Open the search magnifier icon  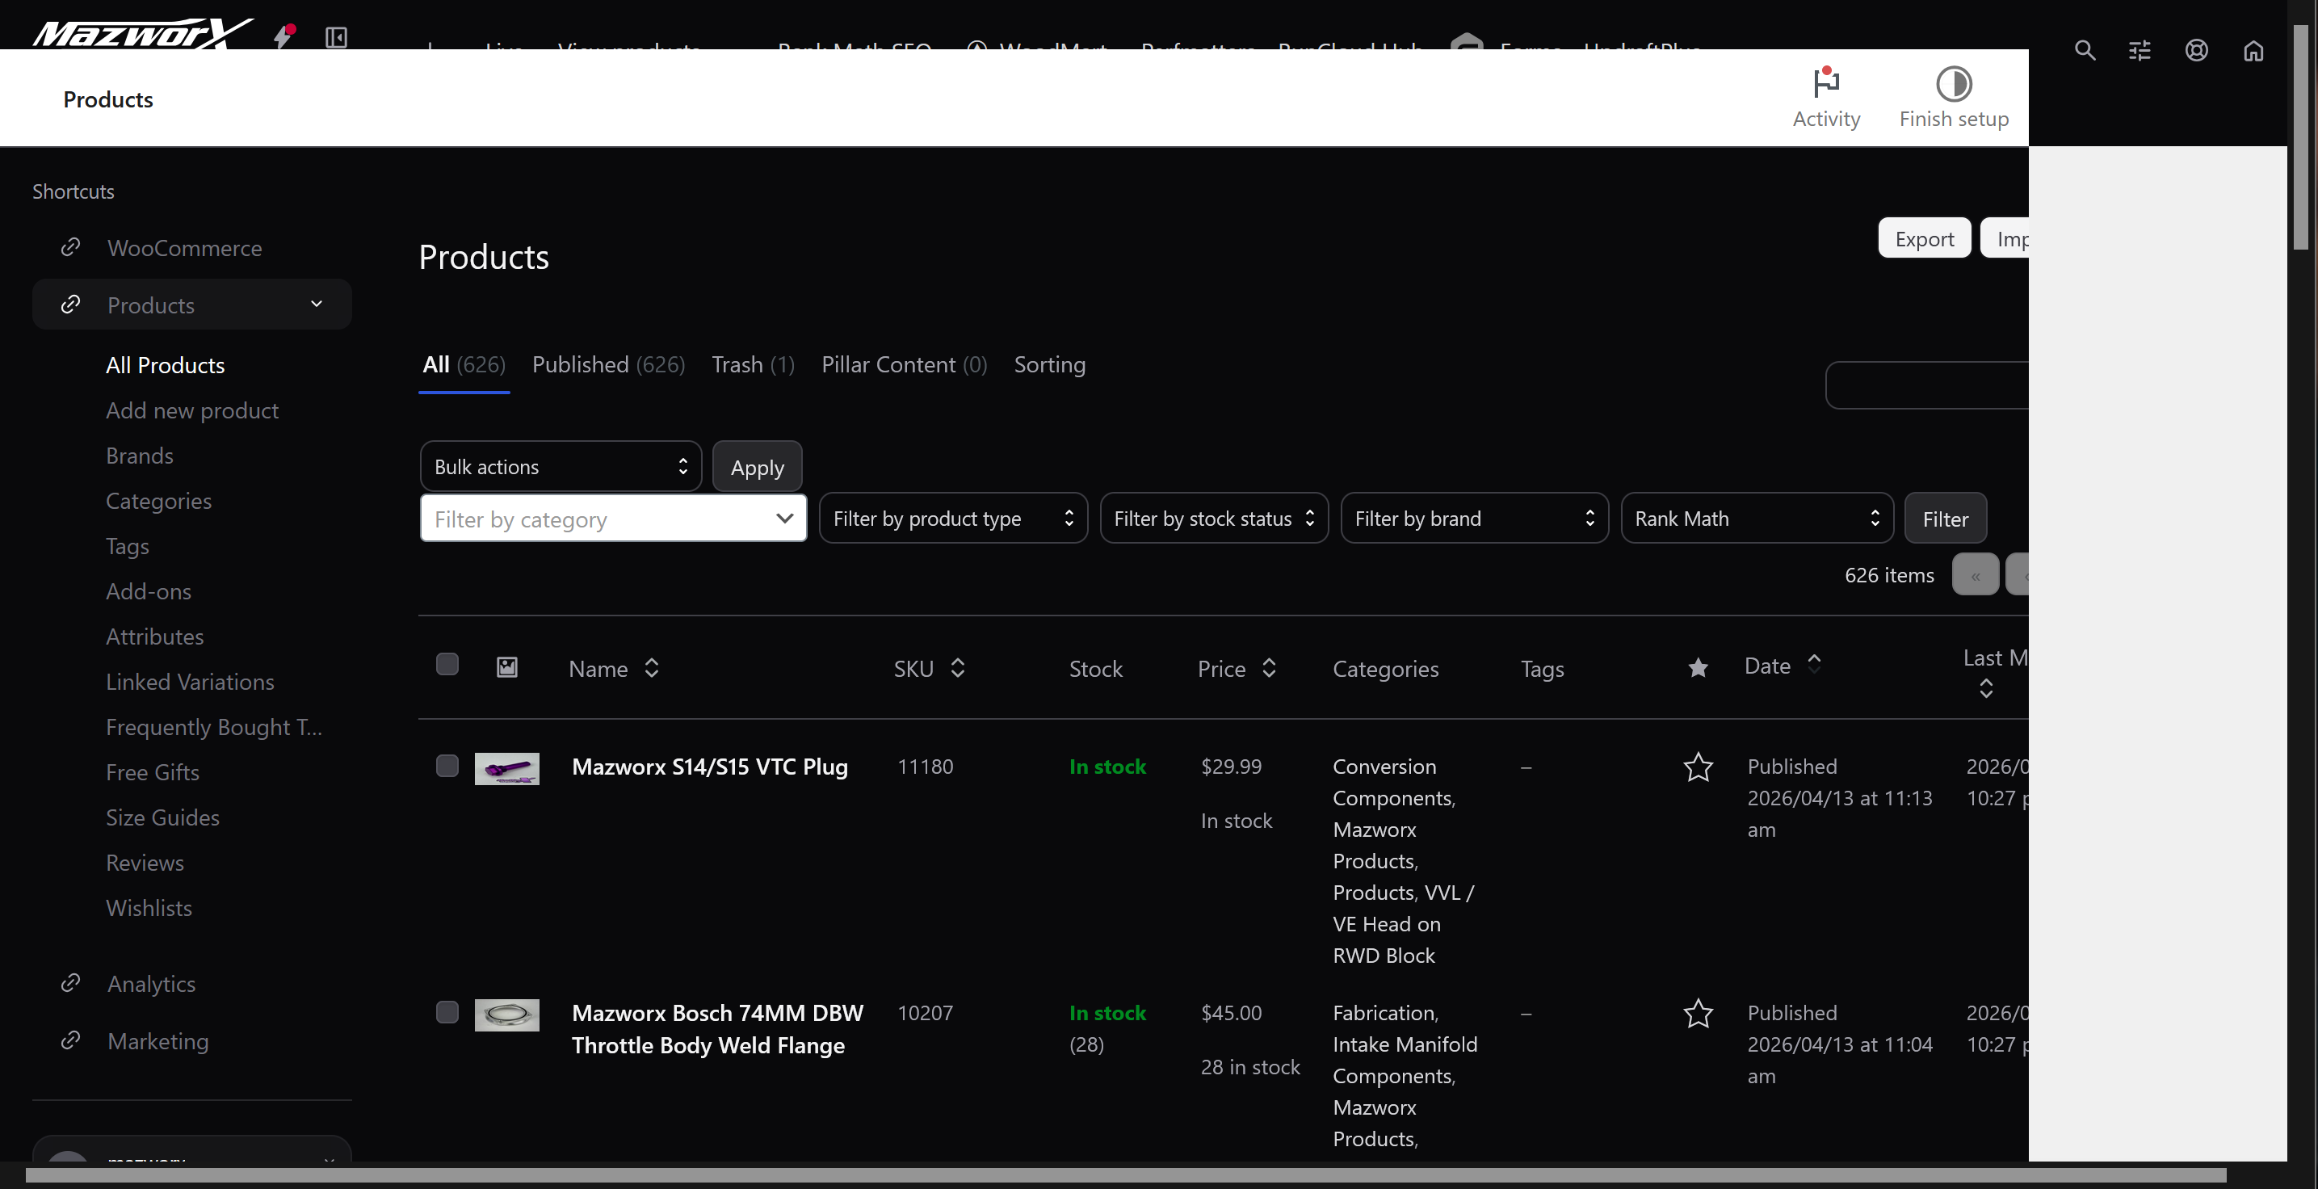(2085, 50)
